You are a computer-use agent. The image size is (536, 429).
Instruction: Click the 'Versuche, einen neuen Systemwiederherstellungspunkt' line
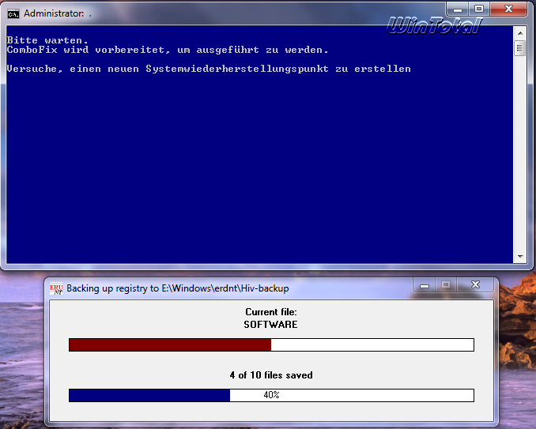click(209, 69)
